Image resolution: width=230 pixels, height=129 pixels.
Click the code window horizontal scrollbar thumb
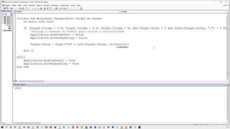click(x=32, y=81)
